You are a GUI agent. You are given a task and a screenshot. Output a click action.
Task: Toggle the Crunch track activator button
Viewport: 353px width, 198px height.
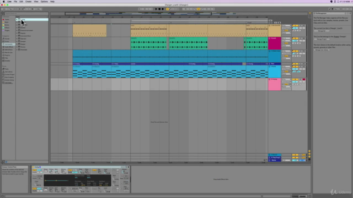pyautogui.click(x=295, y=38)
